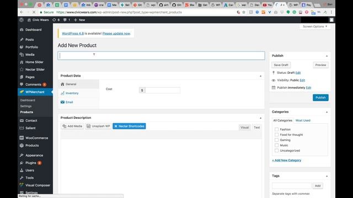
Task: Select WPMerchant menu item
Action: (35, 92)
